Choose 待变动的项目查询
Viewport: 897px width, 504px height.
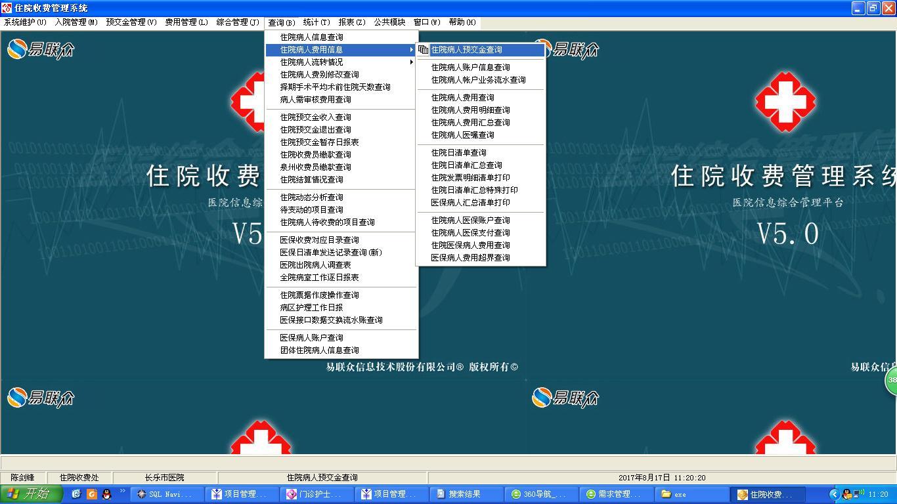340,210
